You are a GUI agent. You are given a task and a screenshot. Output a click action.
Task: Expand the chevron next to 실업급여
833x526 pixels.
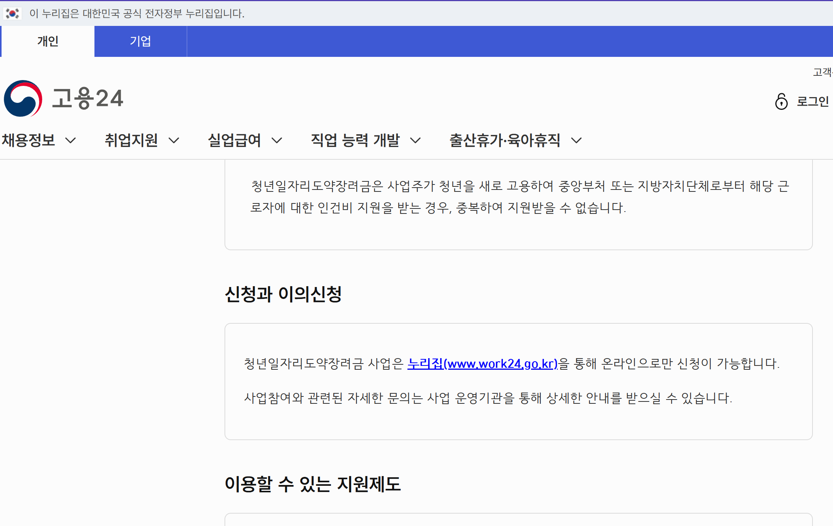277,140
